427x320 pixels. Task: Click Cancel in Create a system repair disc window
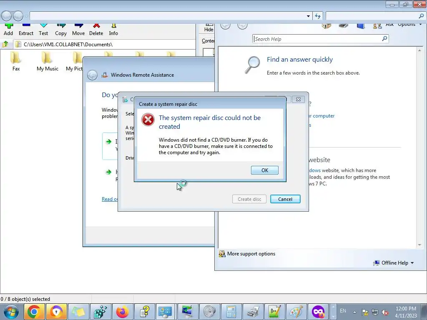point(285,199)
